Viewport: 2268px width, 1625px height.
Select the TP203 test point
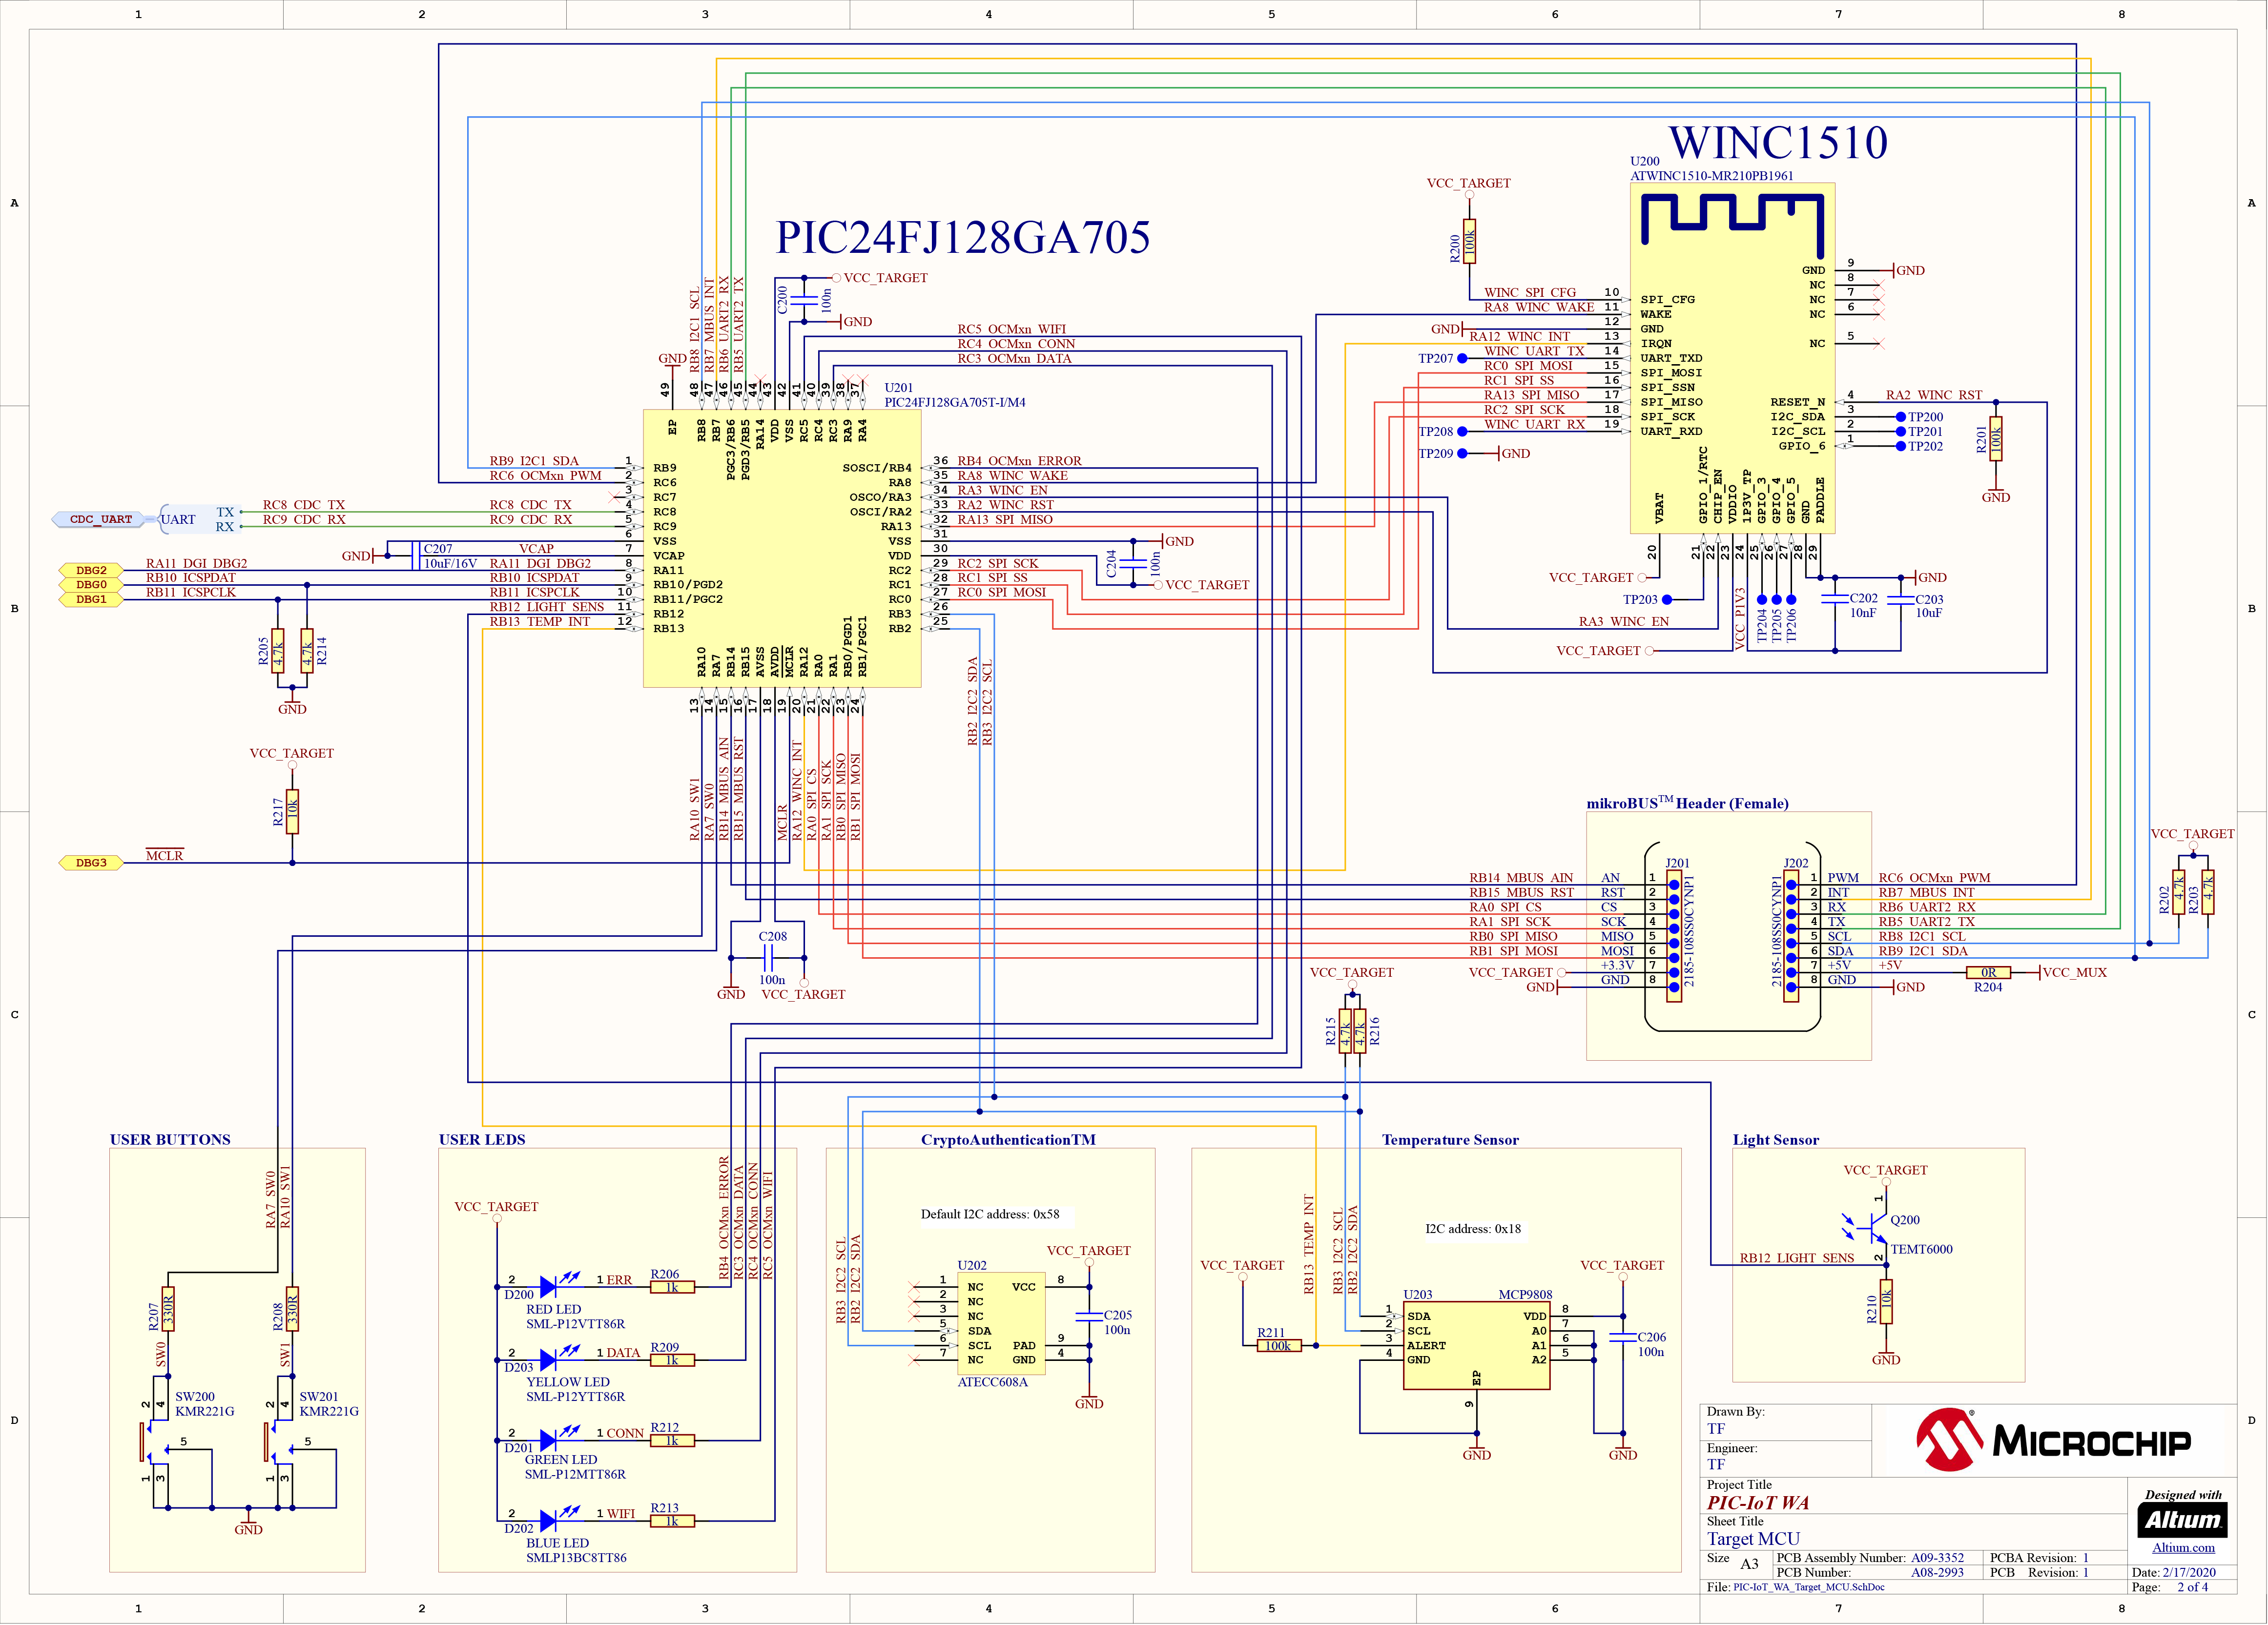point(1667,599)
